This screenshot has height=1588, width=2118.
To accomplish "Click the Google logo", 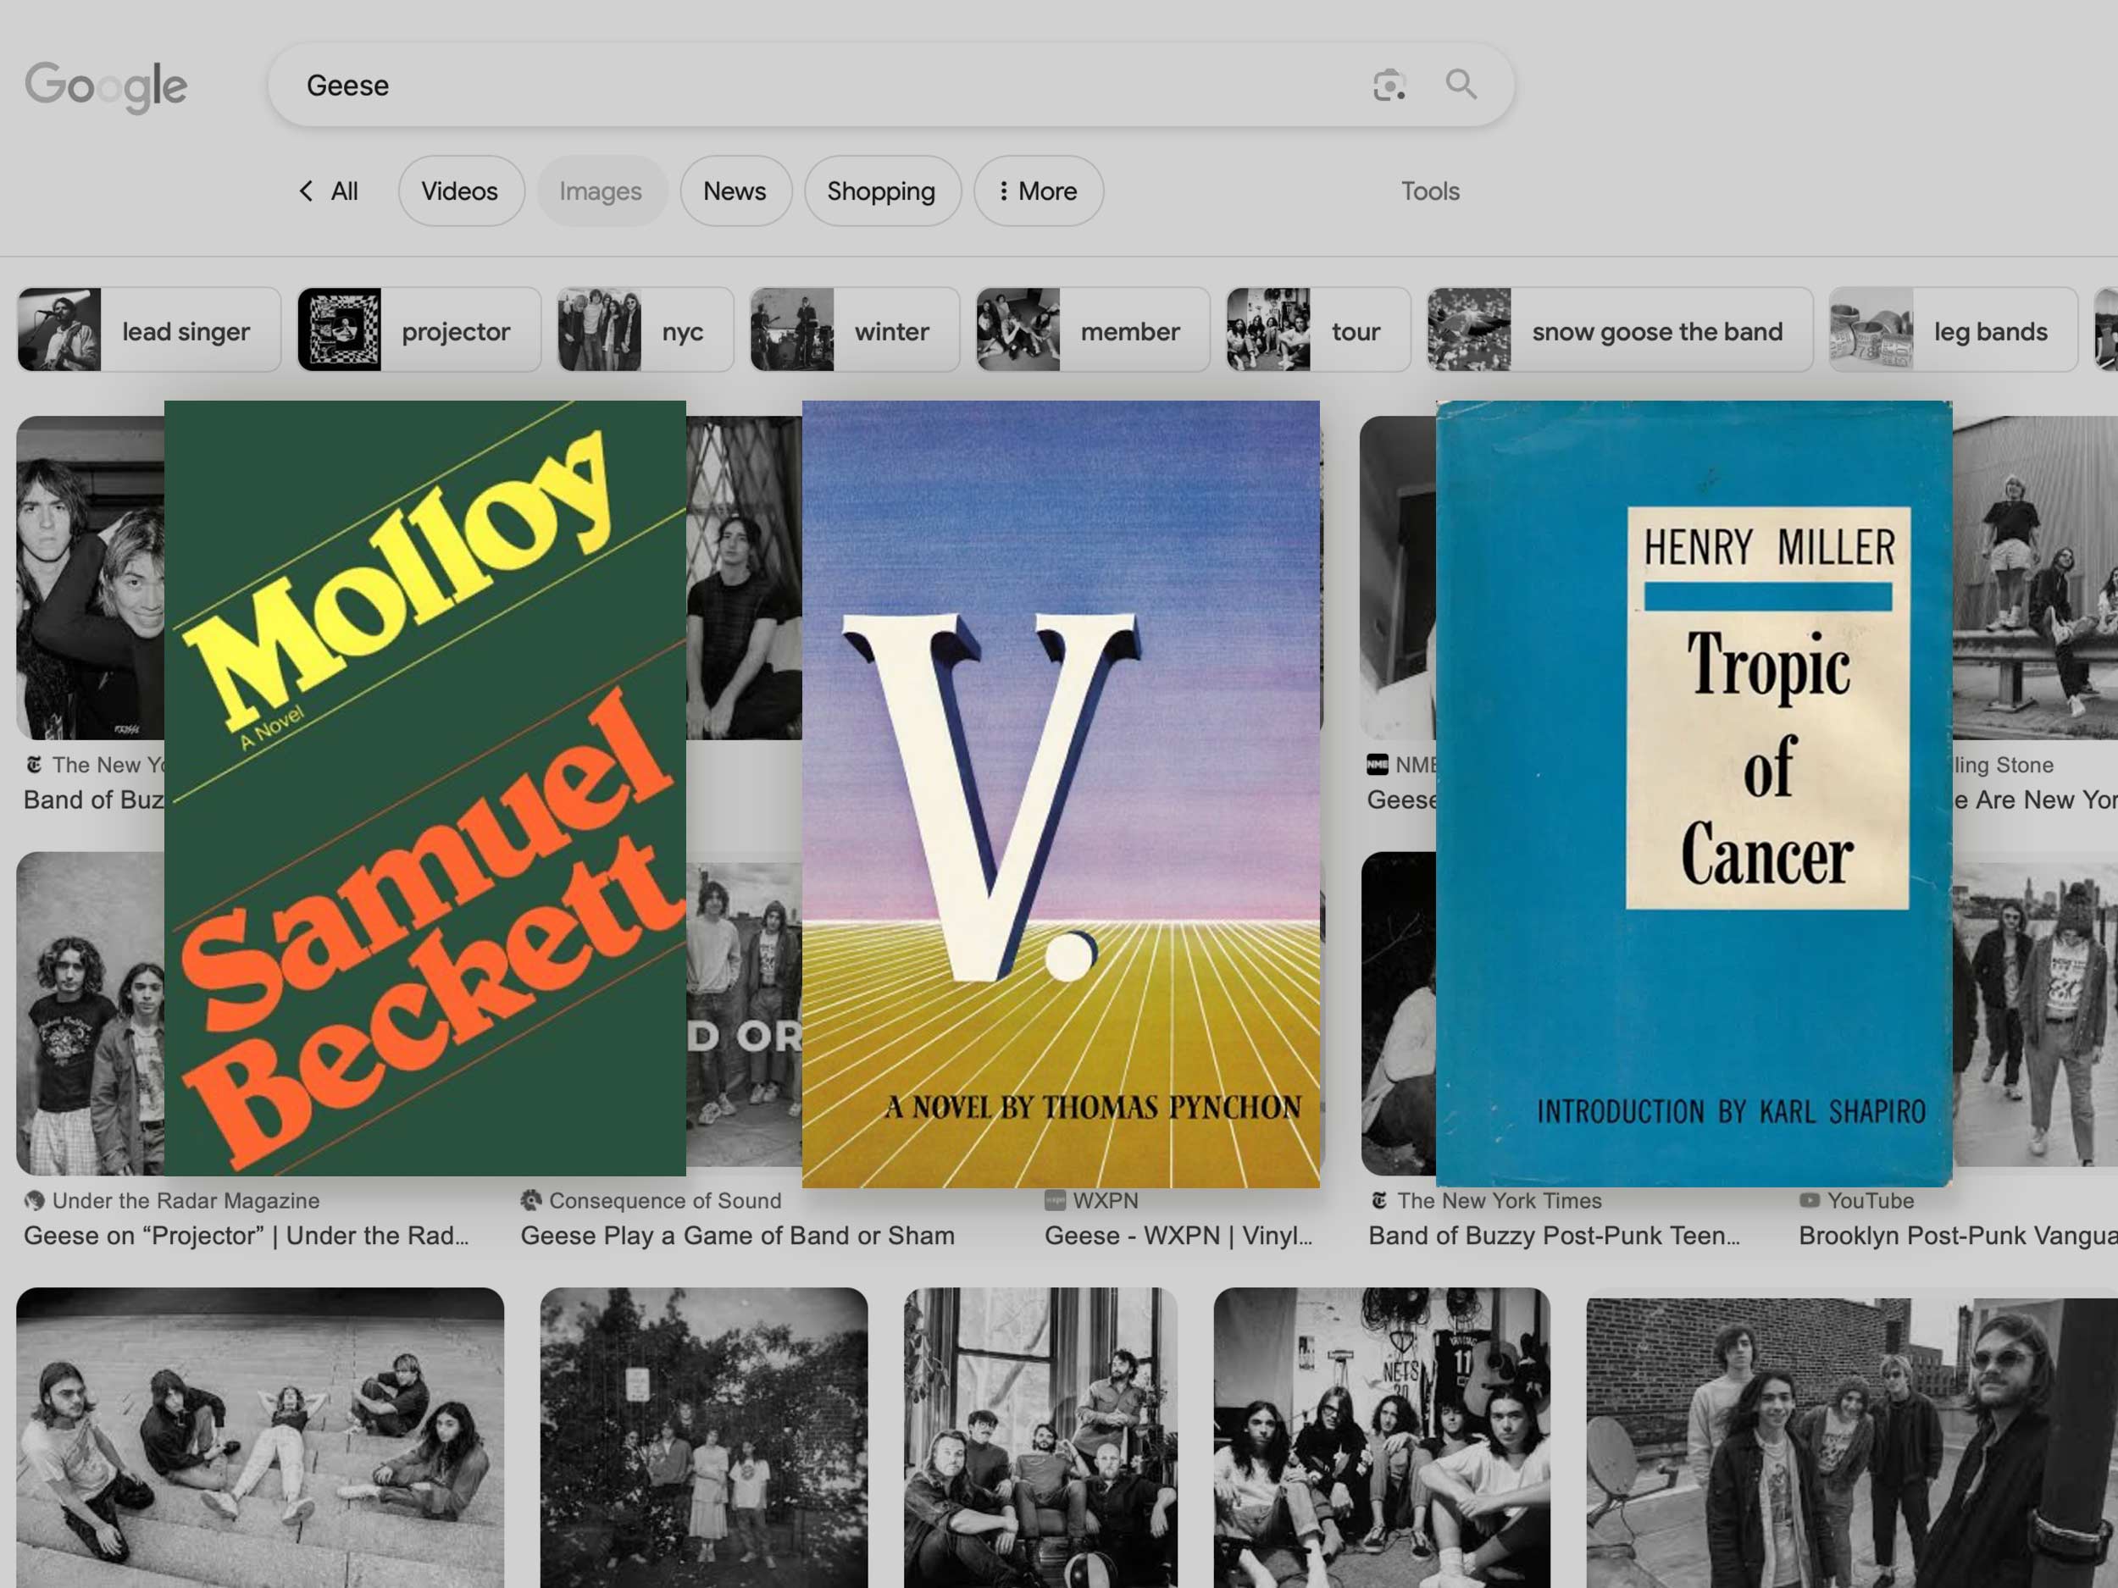I will [106, 86].
